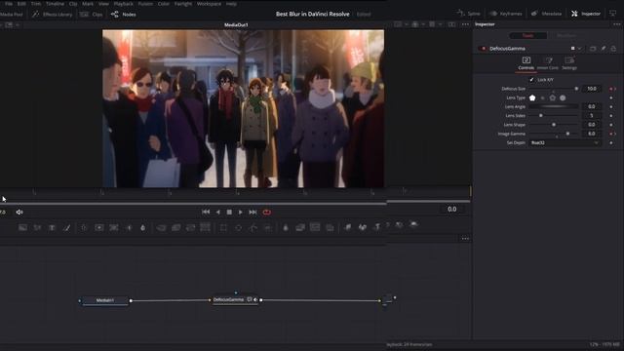Switch Inspector to the Modifiers tab
Screen dimensions: 624x351
coord(565,35)
